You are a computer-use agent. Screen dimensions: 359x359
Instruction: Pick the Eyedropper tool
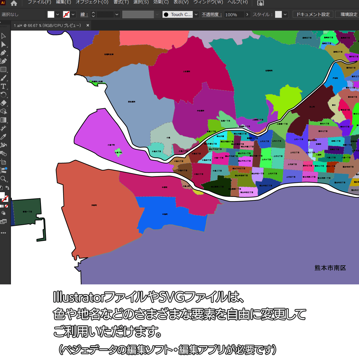(3, 137)
